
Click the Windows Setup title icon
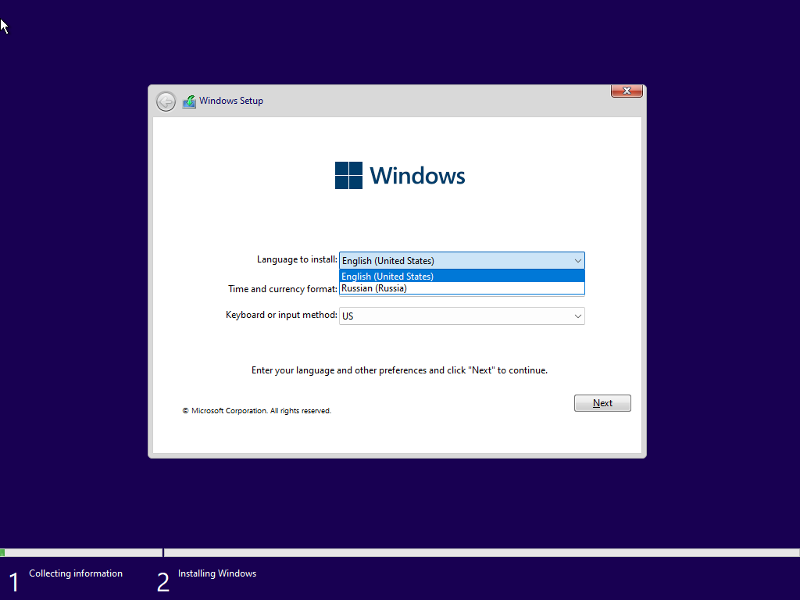[x=189, y=102]
